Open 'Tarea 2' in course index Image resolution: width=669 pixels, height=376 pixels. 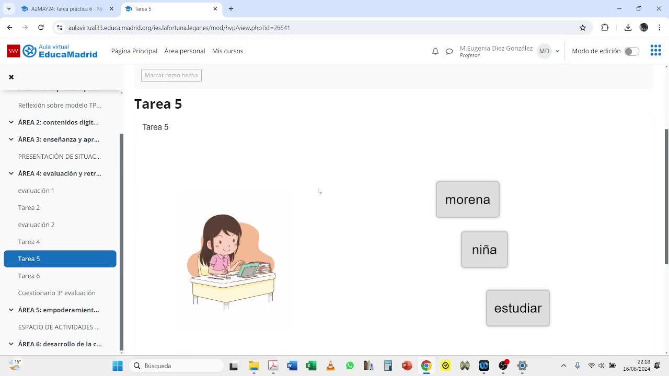(29, 207)
